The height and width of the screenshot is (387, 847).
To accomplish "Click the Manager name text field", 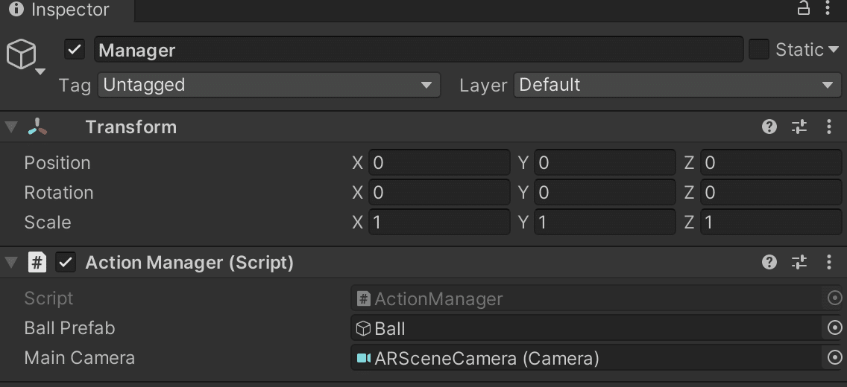I will click(419, 50).
